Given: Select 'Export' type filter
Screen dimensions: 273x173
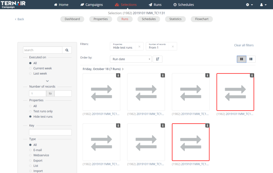Looking at the screenshot, I should pyautogui.click(x=30, y=161).
